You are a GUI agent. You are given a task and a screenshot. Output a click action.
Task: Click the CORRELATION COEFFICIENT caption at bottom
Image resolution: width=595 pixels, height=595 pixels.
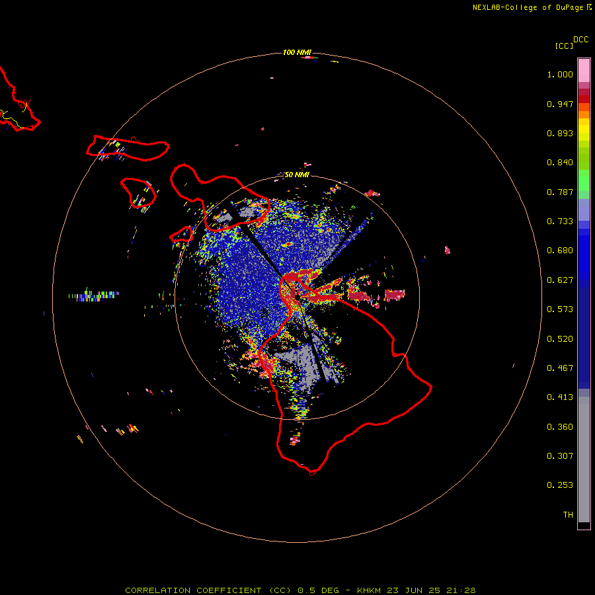[x=300, y=590]
